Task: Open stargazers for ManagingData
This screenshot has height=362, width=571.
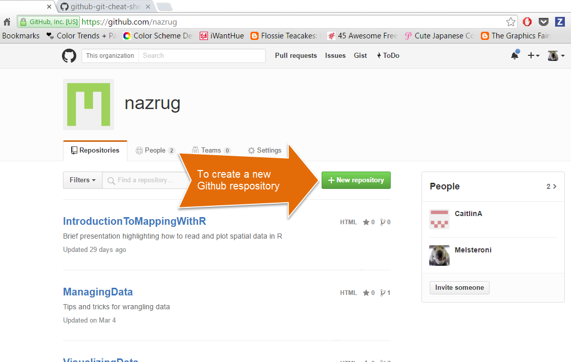Action: (369, 293)
